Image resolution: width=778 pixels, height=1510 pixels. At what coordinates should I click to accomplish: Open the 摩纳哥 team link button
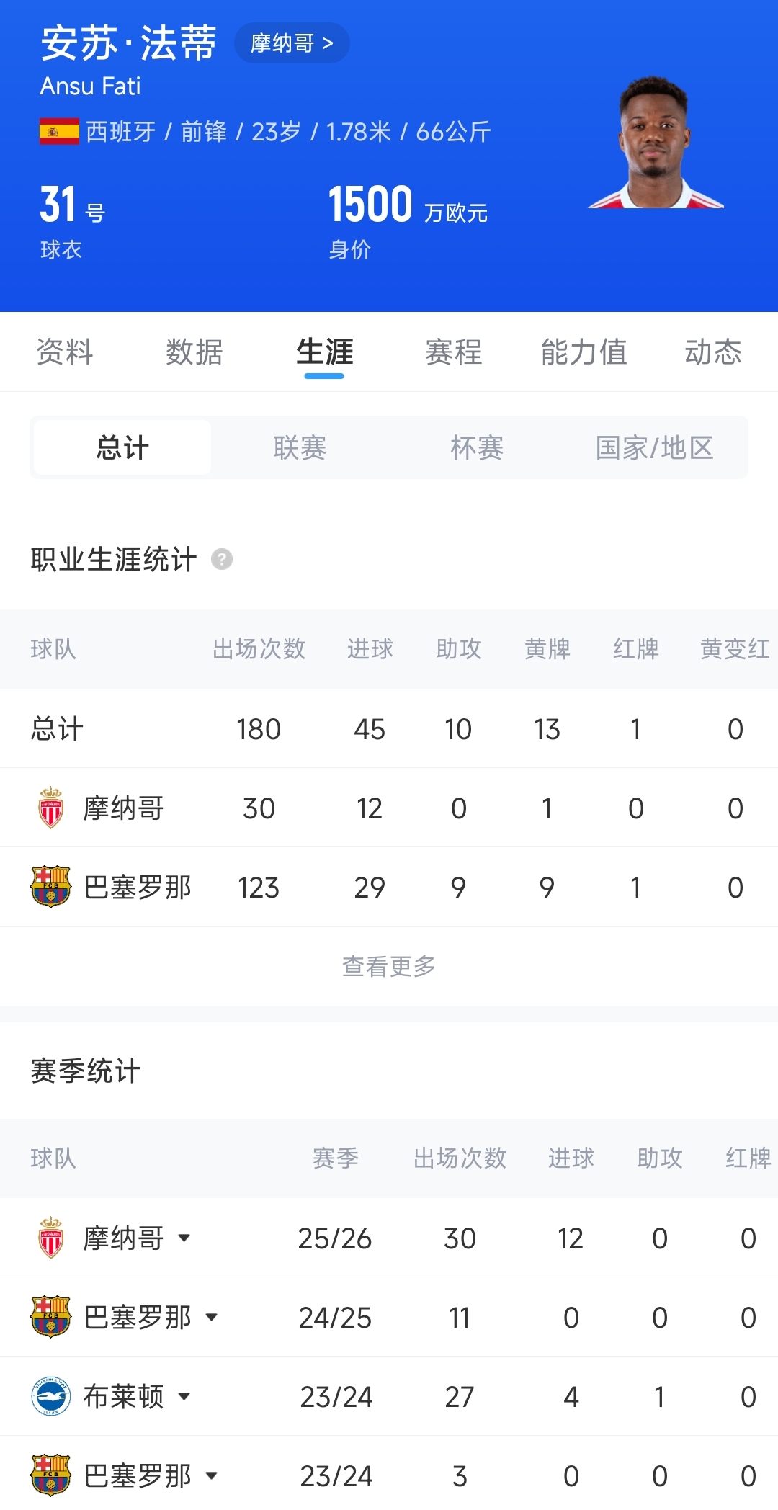click(x=292, y=43)
